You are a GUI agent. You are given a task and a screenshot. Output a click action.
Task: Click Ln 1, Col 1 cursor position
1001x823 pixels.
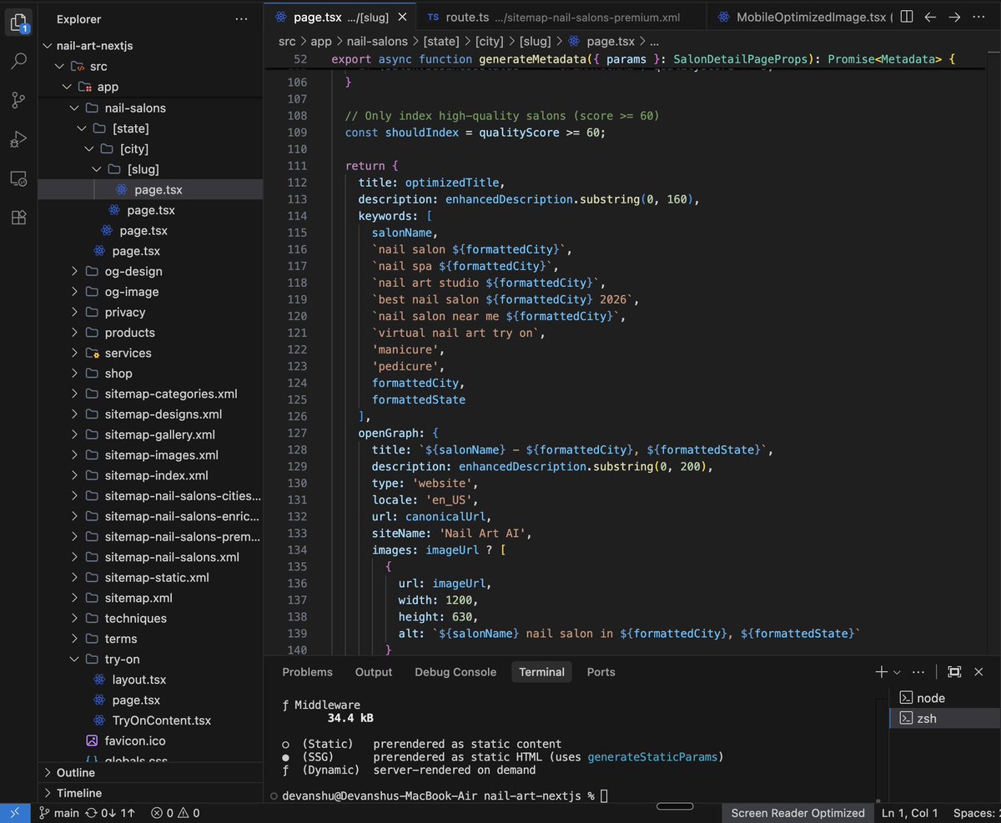[x=909, y=813]
